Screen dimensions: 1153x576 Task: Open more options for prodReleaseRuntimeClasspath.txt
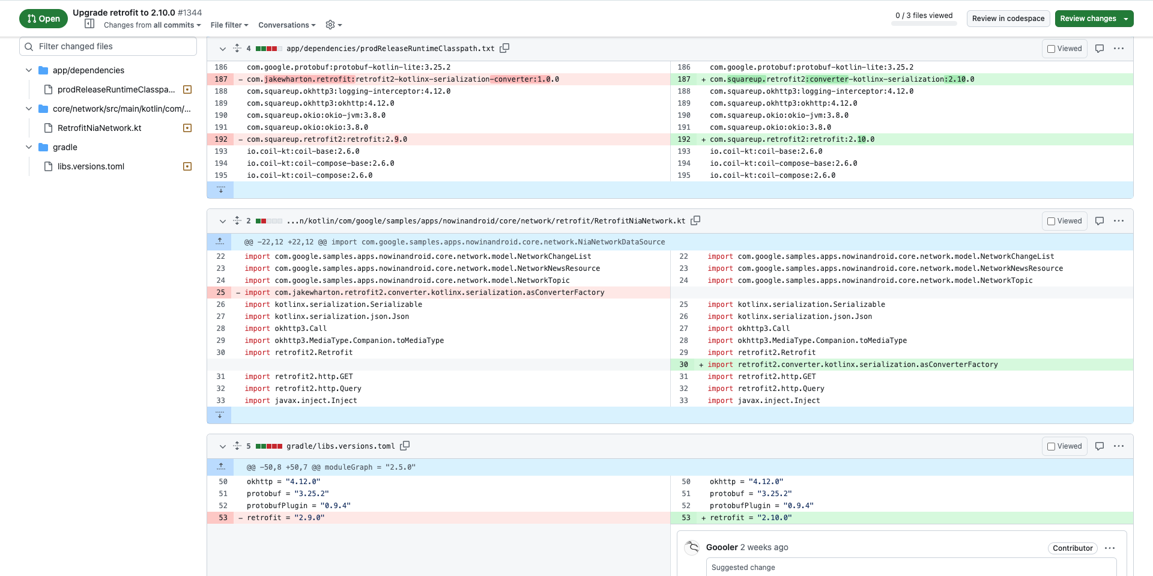coord(1119,49)
